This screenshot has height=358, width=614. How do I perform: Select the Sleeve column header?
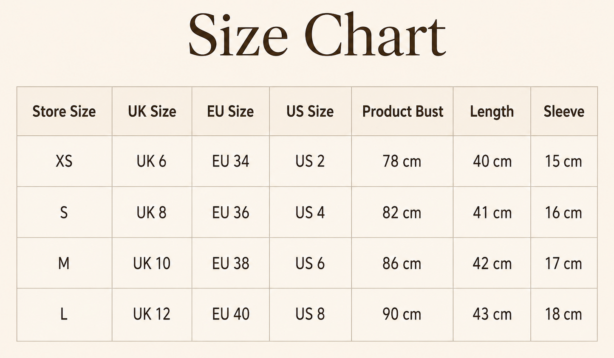tap(564, 112)
